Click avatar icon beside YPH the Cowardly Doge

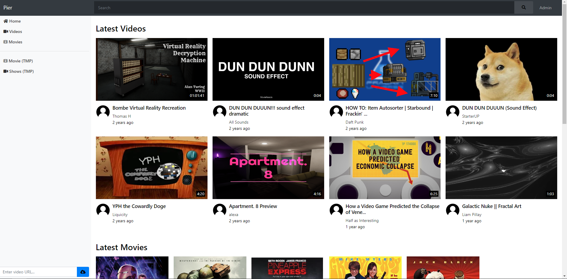(x=103, y=210)
